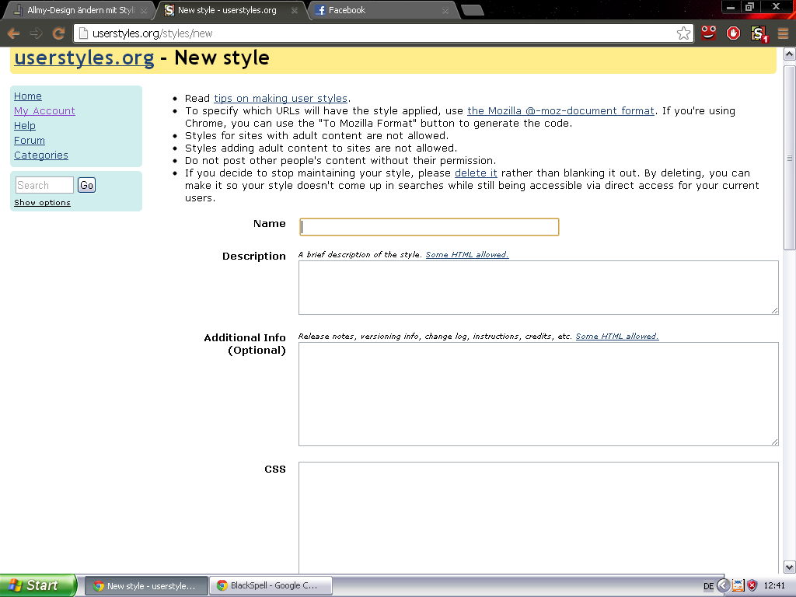Viewport: 796px width, 597px height.
Task: Open Some HTML allowed link above Description
Action: [467, 254]
